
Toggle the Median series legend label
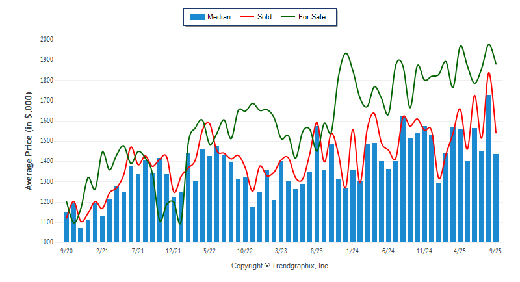pos(218,17)
